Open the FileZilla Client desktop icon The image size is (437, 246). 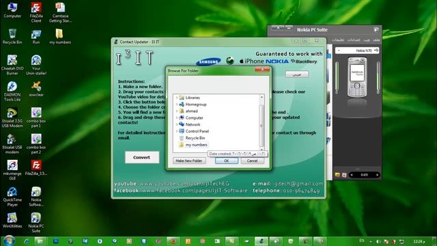(x=36, y=12)
